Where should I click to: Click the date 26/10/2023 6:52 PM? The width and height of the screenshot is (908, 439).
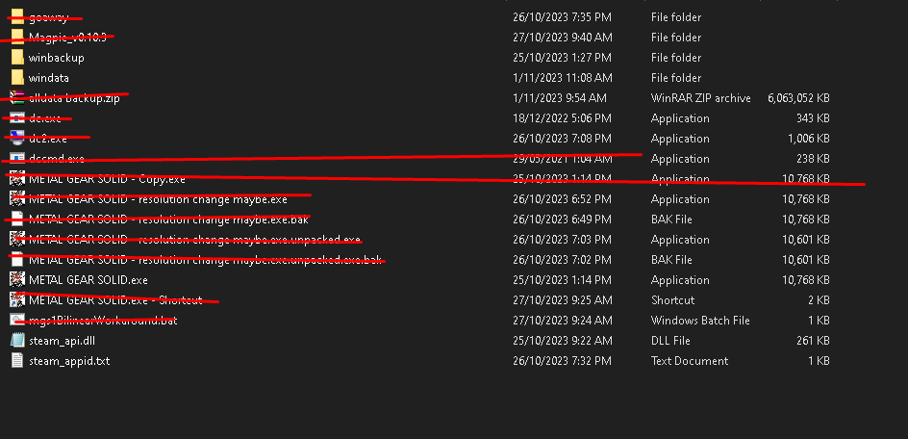[562, 199]
